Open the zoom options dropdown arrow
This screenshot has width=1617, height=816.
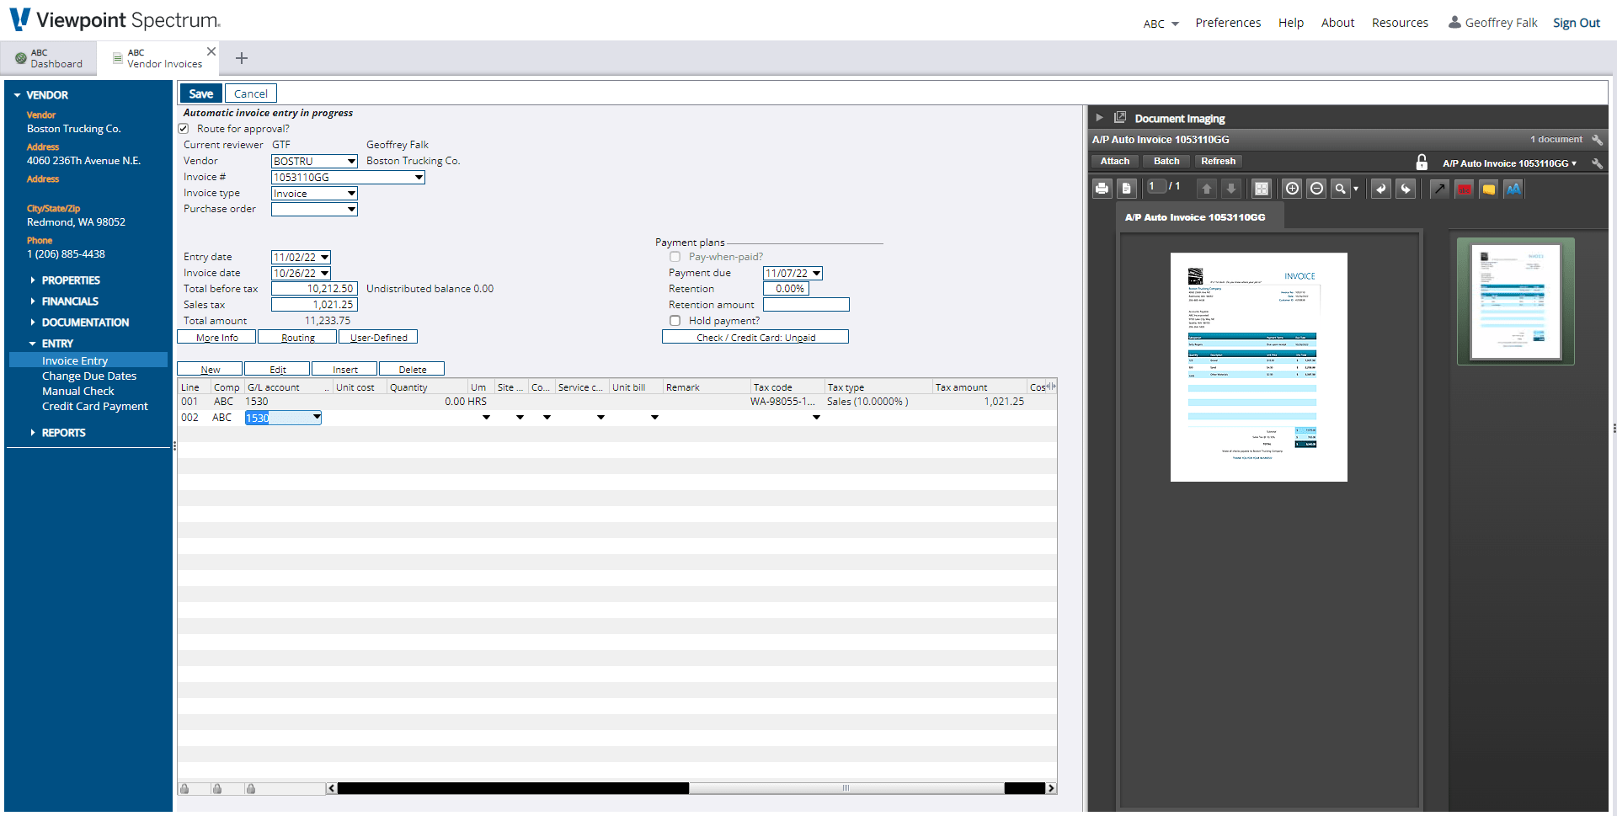click(1355, 189)
